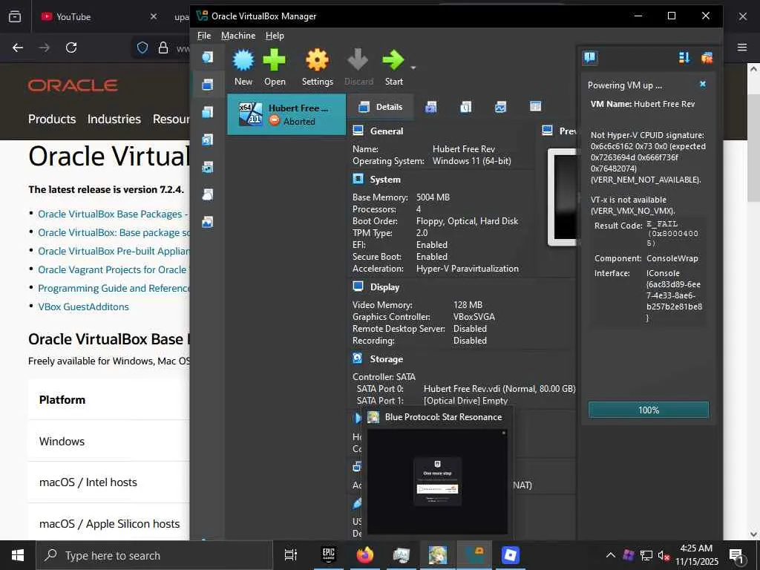
Task: Open Epic Games from the taskbar
Action: [x=329, y=555]
